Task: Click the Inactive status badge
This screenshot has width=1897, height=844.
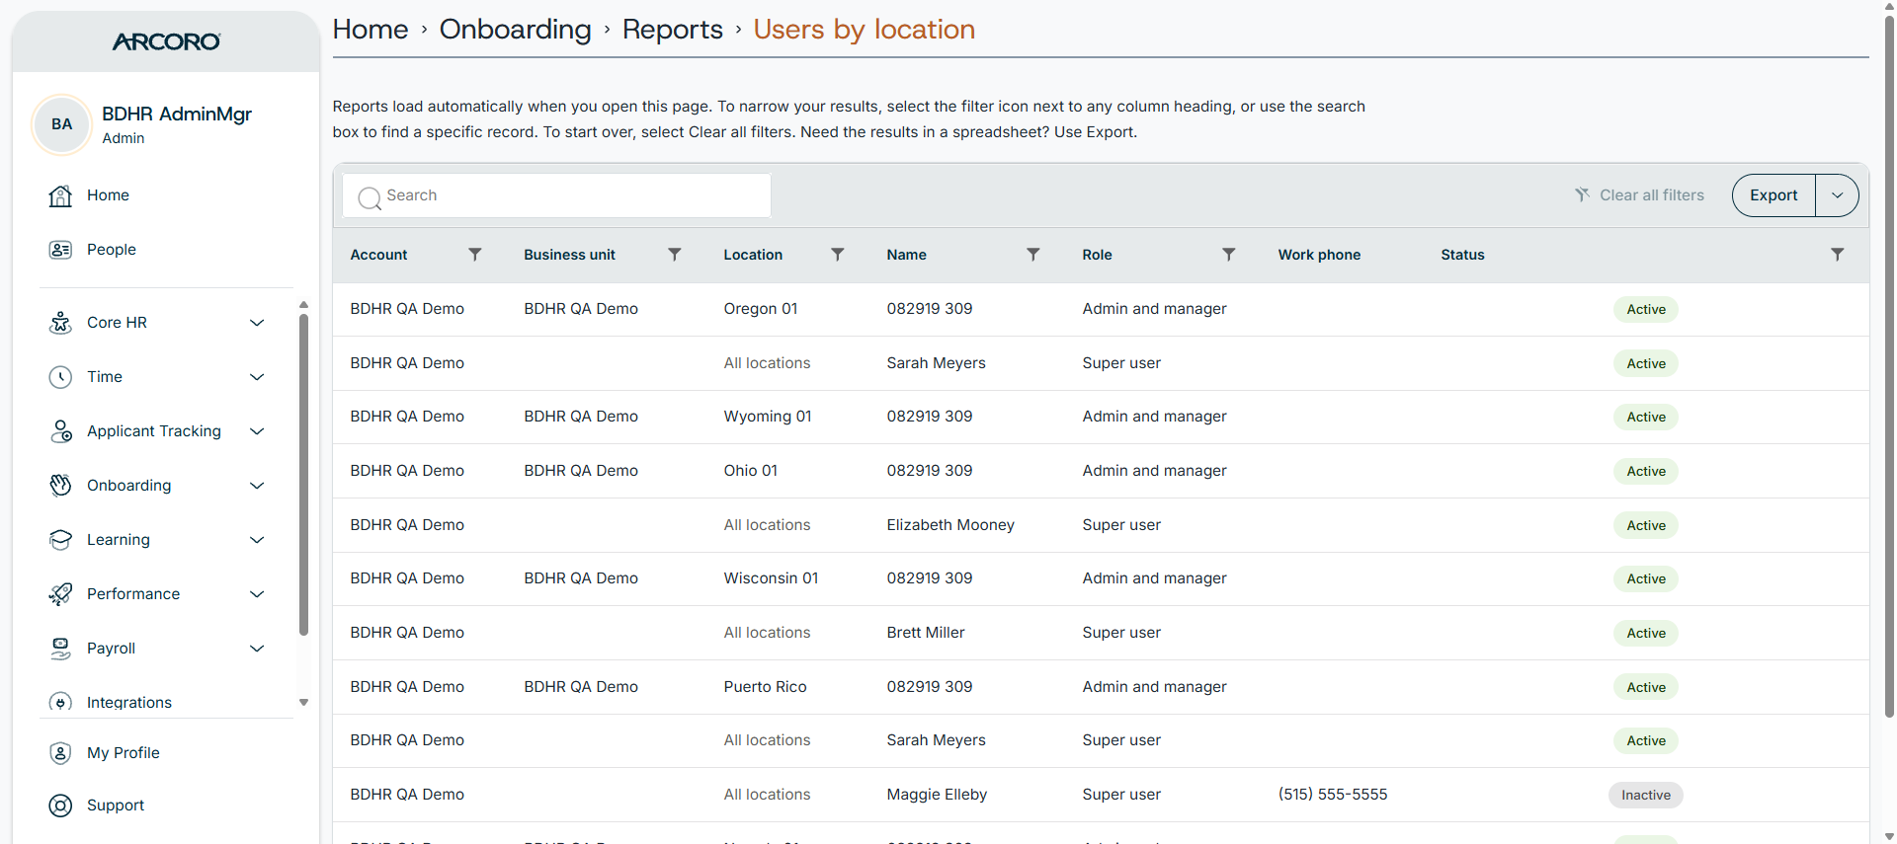Action: coord(1646,796)
